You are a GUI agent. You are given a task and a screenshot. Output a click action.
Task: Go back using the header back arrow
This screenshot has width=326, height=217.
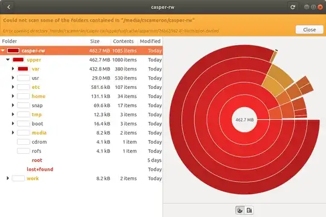[x=8, y=7]
